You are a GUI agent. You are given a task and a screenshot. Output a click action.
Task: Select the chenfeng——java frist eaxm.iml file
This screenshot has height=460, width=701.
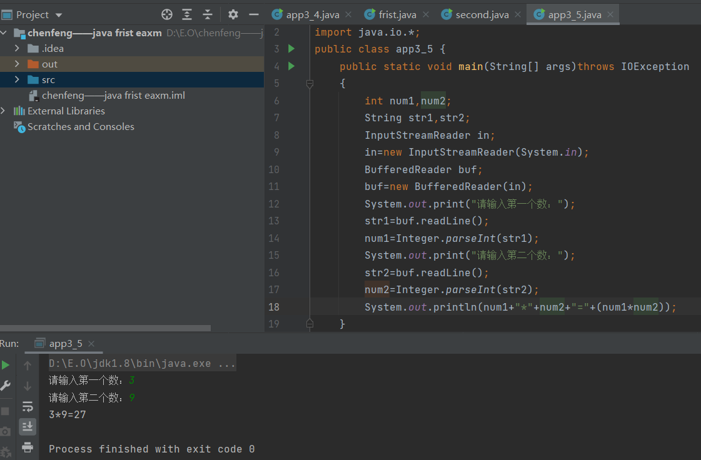[x=113, y=95]
